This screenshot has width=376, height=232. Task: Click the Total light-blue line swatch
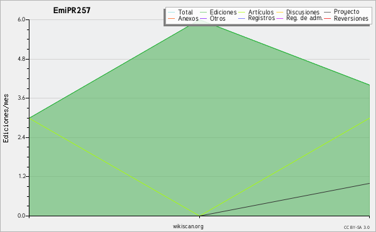point(172,13)
